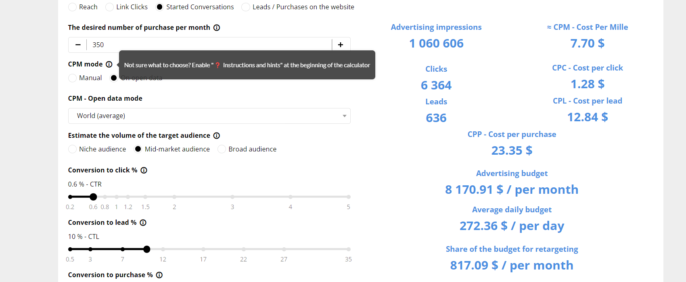Select Leads / Purchases on the website
686x282 pixels.
click(x=246, y=7)
